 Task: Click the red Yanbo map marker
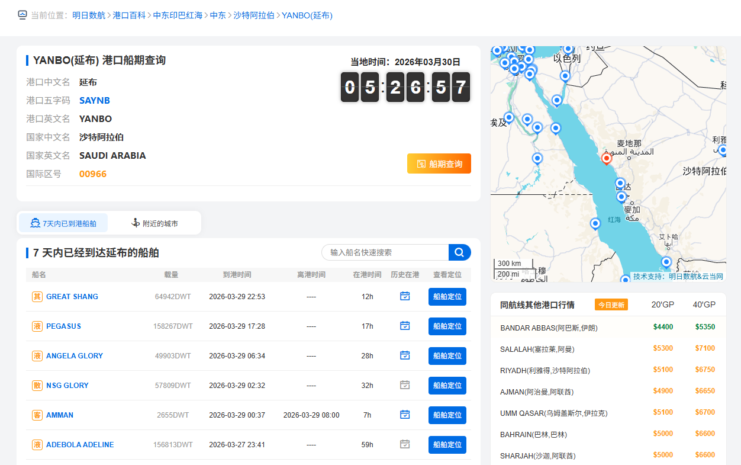(607, 158)
